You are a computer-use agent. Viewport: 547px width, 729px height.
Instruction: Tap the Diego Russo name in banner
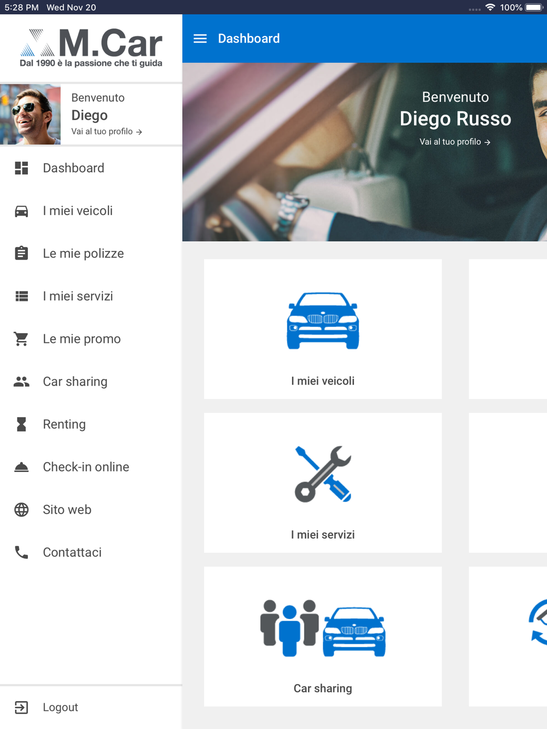tap(455, 119)
